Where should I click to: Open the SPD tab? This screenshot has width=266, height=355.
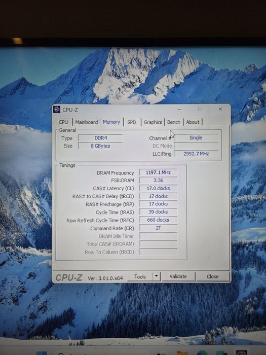(132, 122)
